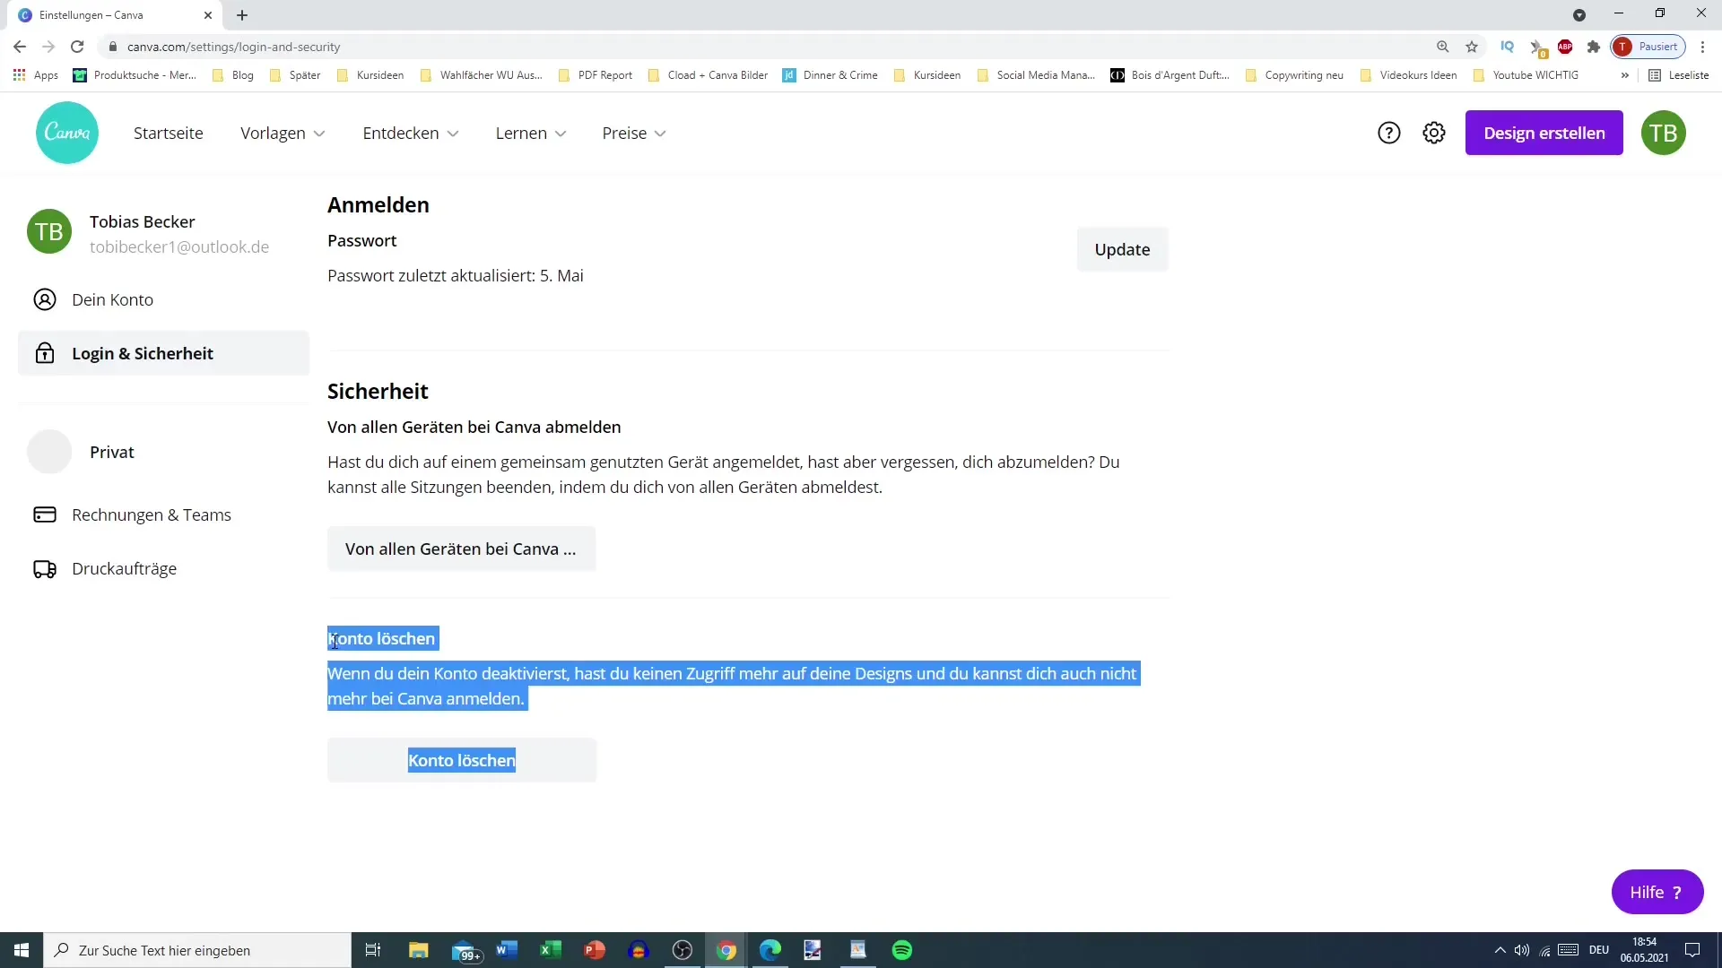Show hidden system tray icons

1500,950
